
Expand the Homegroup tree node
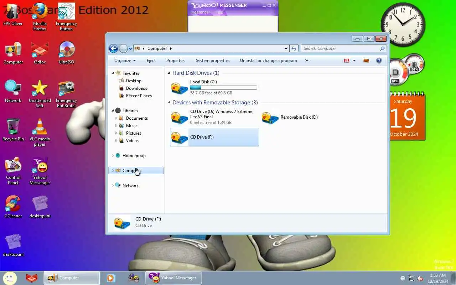pos(113,156)
